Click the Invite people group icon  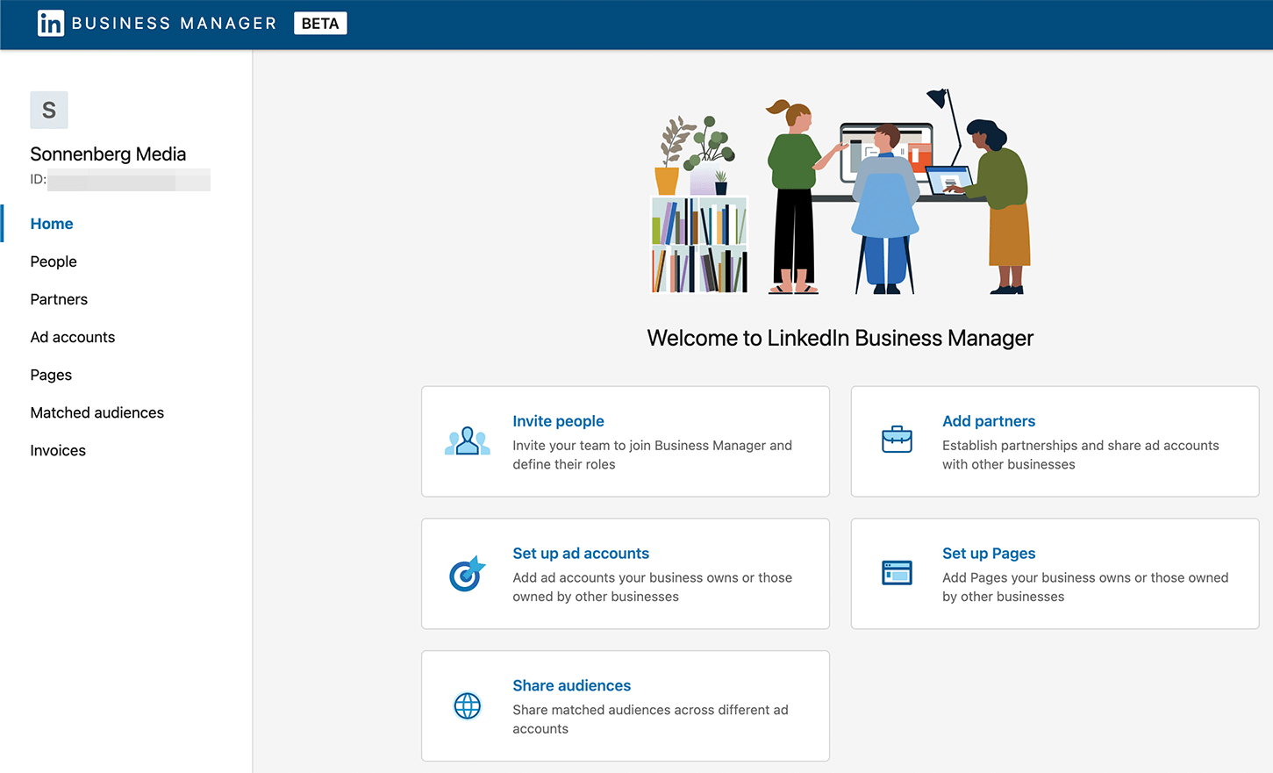(467, 441)
